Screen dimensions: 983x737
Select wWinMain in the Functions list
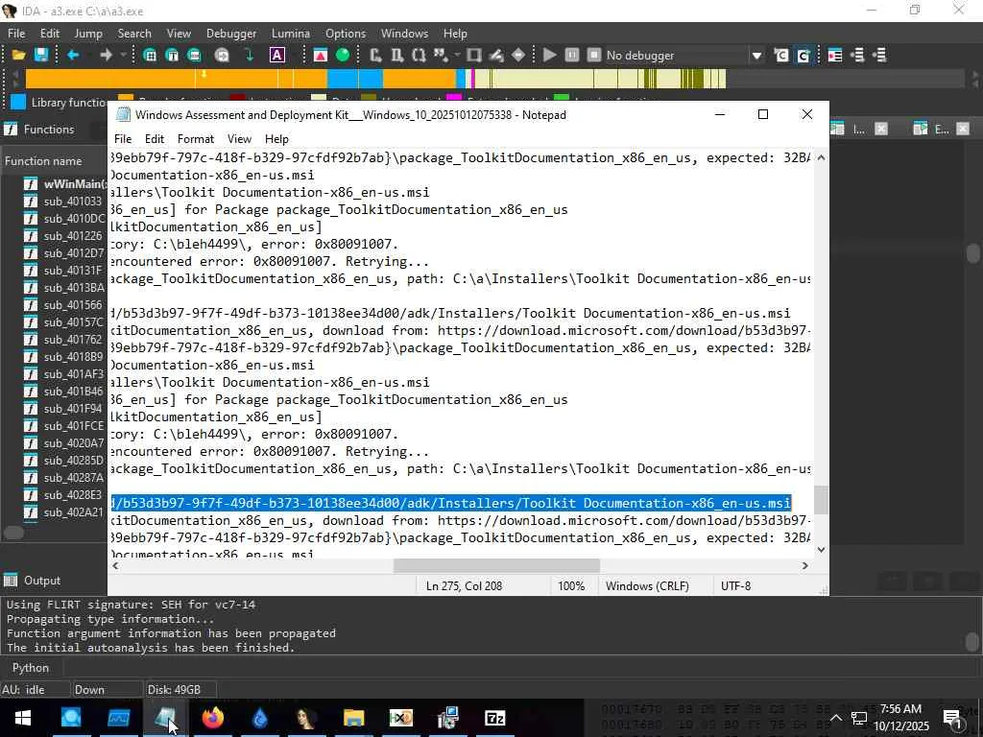pyautogui.click(x=65, y=183)
